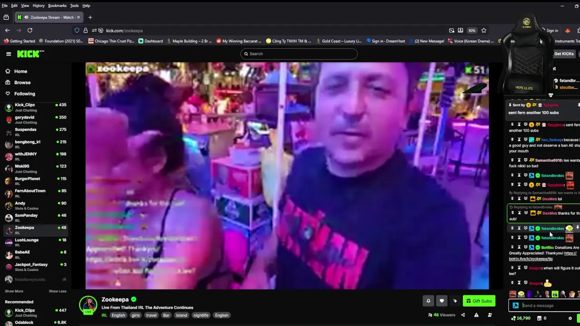Click Gift Subs button
Screen dimensions: 580x326
click(x=479, y=301)
